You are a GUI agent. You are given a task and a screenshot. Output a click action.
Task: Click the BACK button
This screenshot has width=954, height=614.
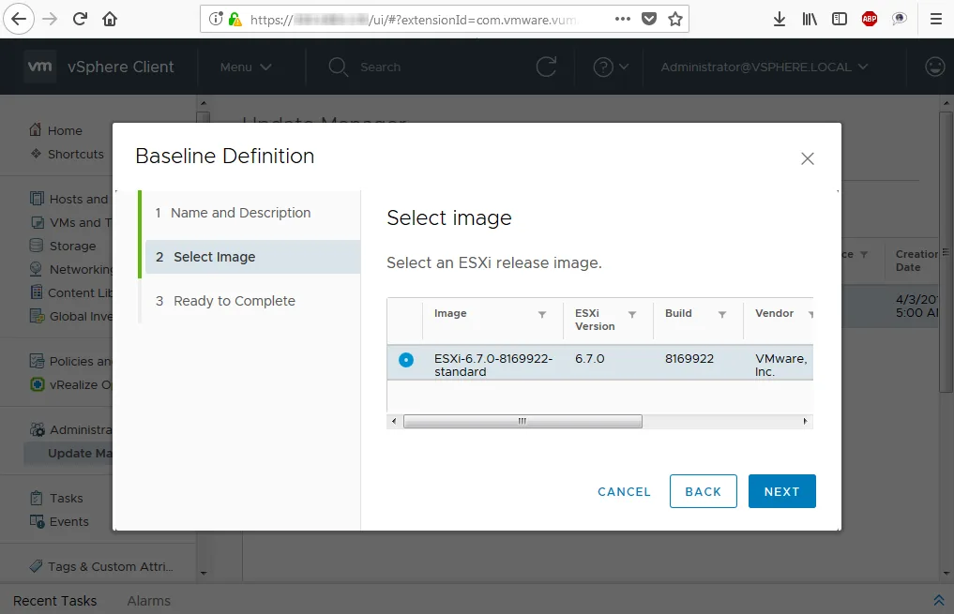[704, 491]
